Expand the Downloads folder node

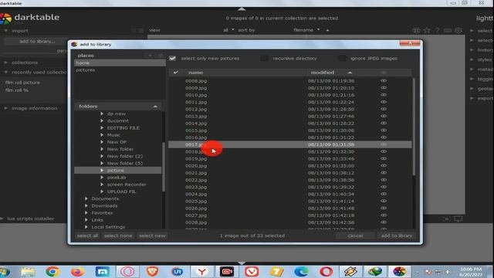point(86,205)
